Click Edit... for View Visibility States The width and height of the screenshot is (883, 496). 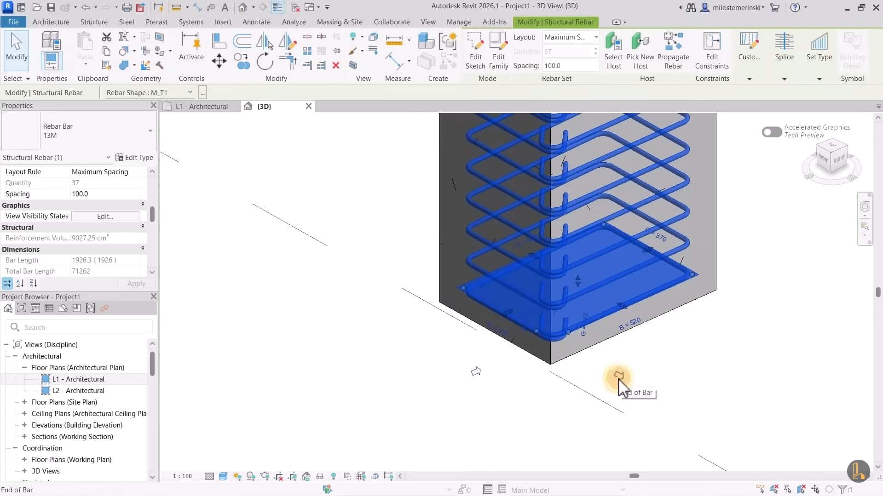[x=105, y=216]
